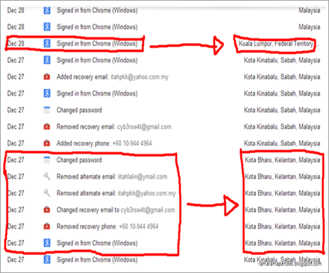The image size is (329, 273).
Task: Click the medkit icon beside Removed recovery phone
Action: click(x=47, y=227)
